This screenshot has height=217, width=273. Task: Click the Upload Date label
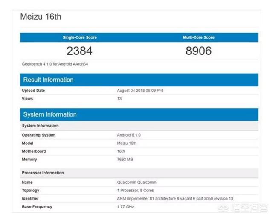[x=33, y=91]
